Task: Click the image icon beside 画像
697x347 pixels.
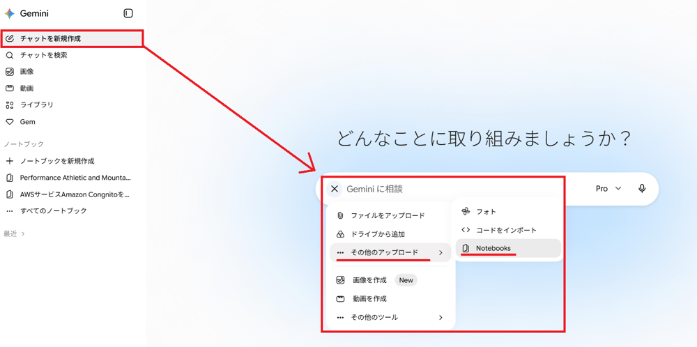Action: pyautogui.click(x=10, y=72)
